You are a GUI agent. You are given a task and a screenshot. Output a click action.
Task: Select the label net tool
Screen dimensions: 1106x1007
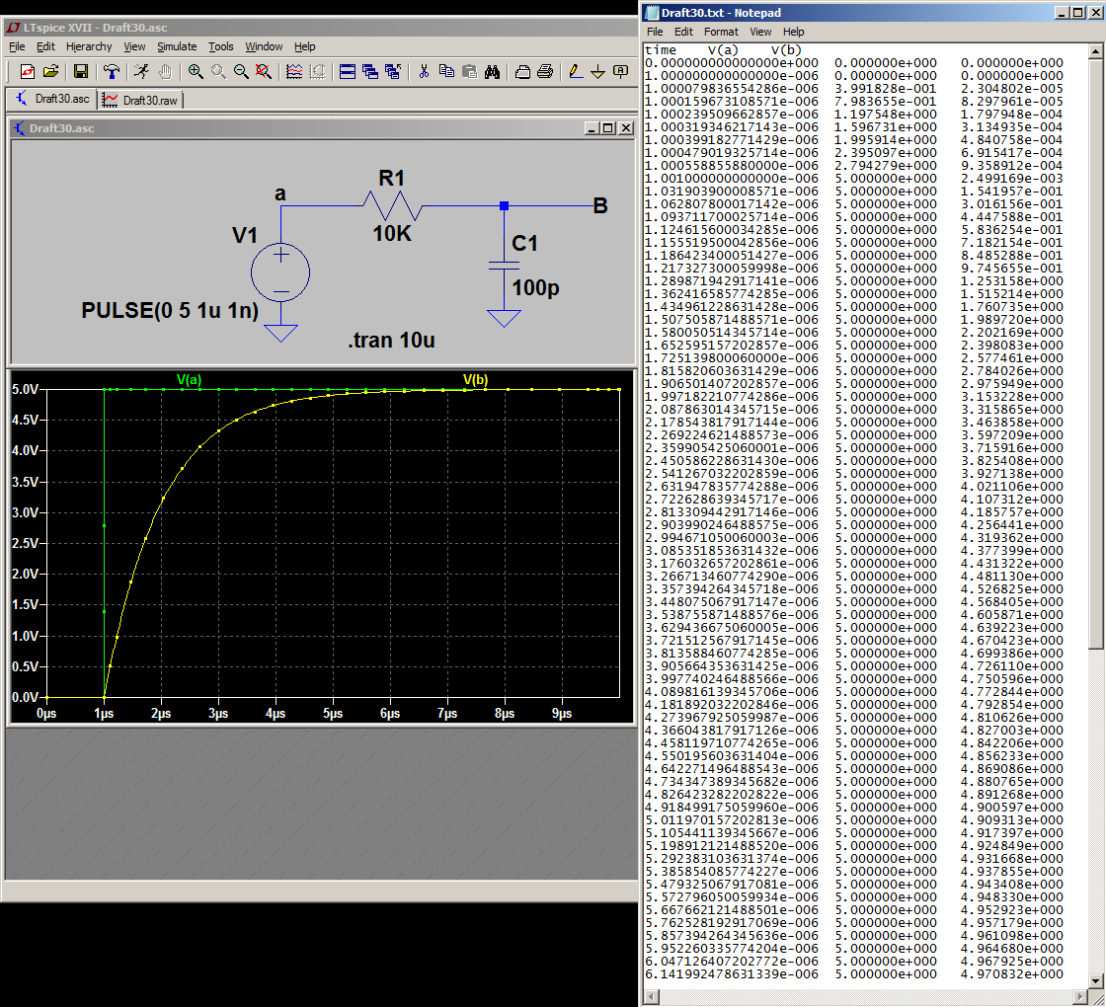point(621,72)
